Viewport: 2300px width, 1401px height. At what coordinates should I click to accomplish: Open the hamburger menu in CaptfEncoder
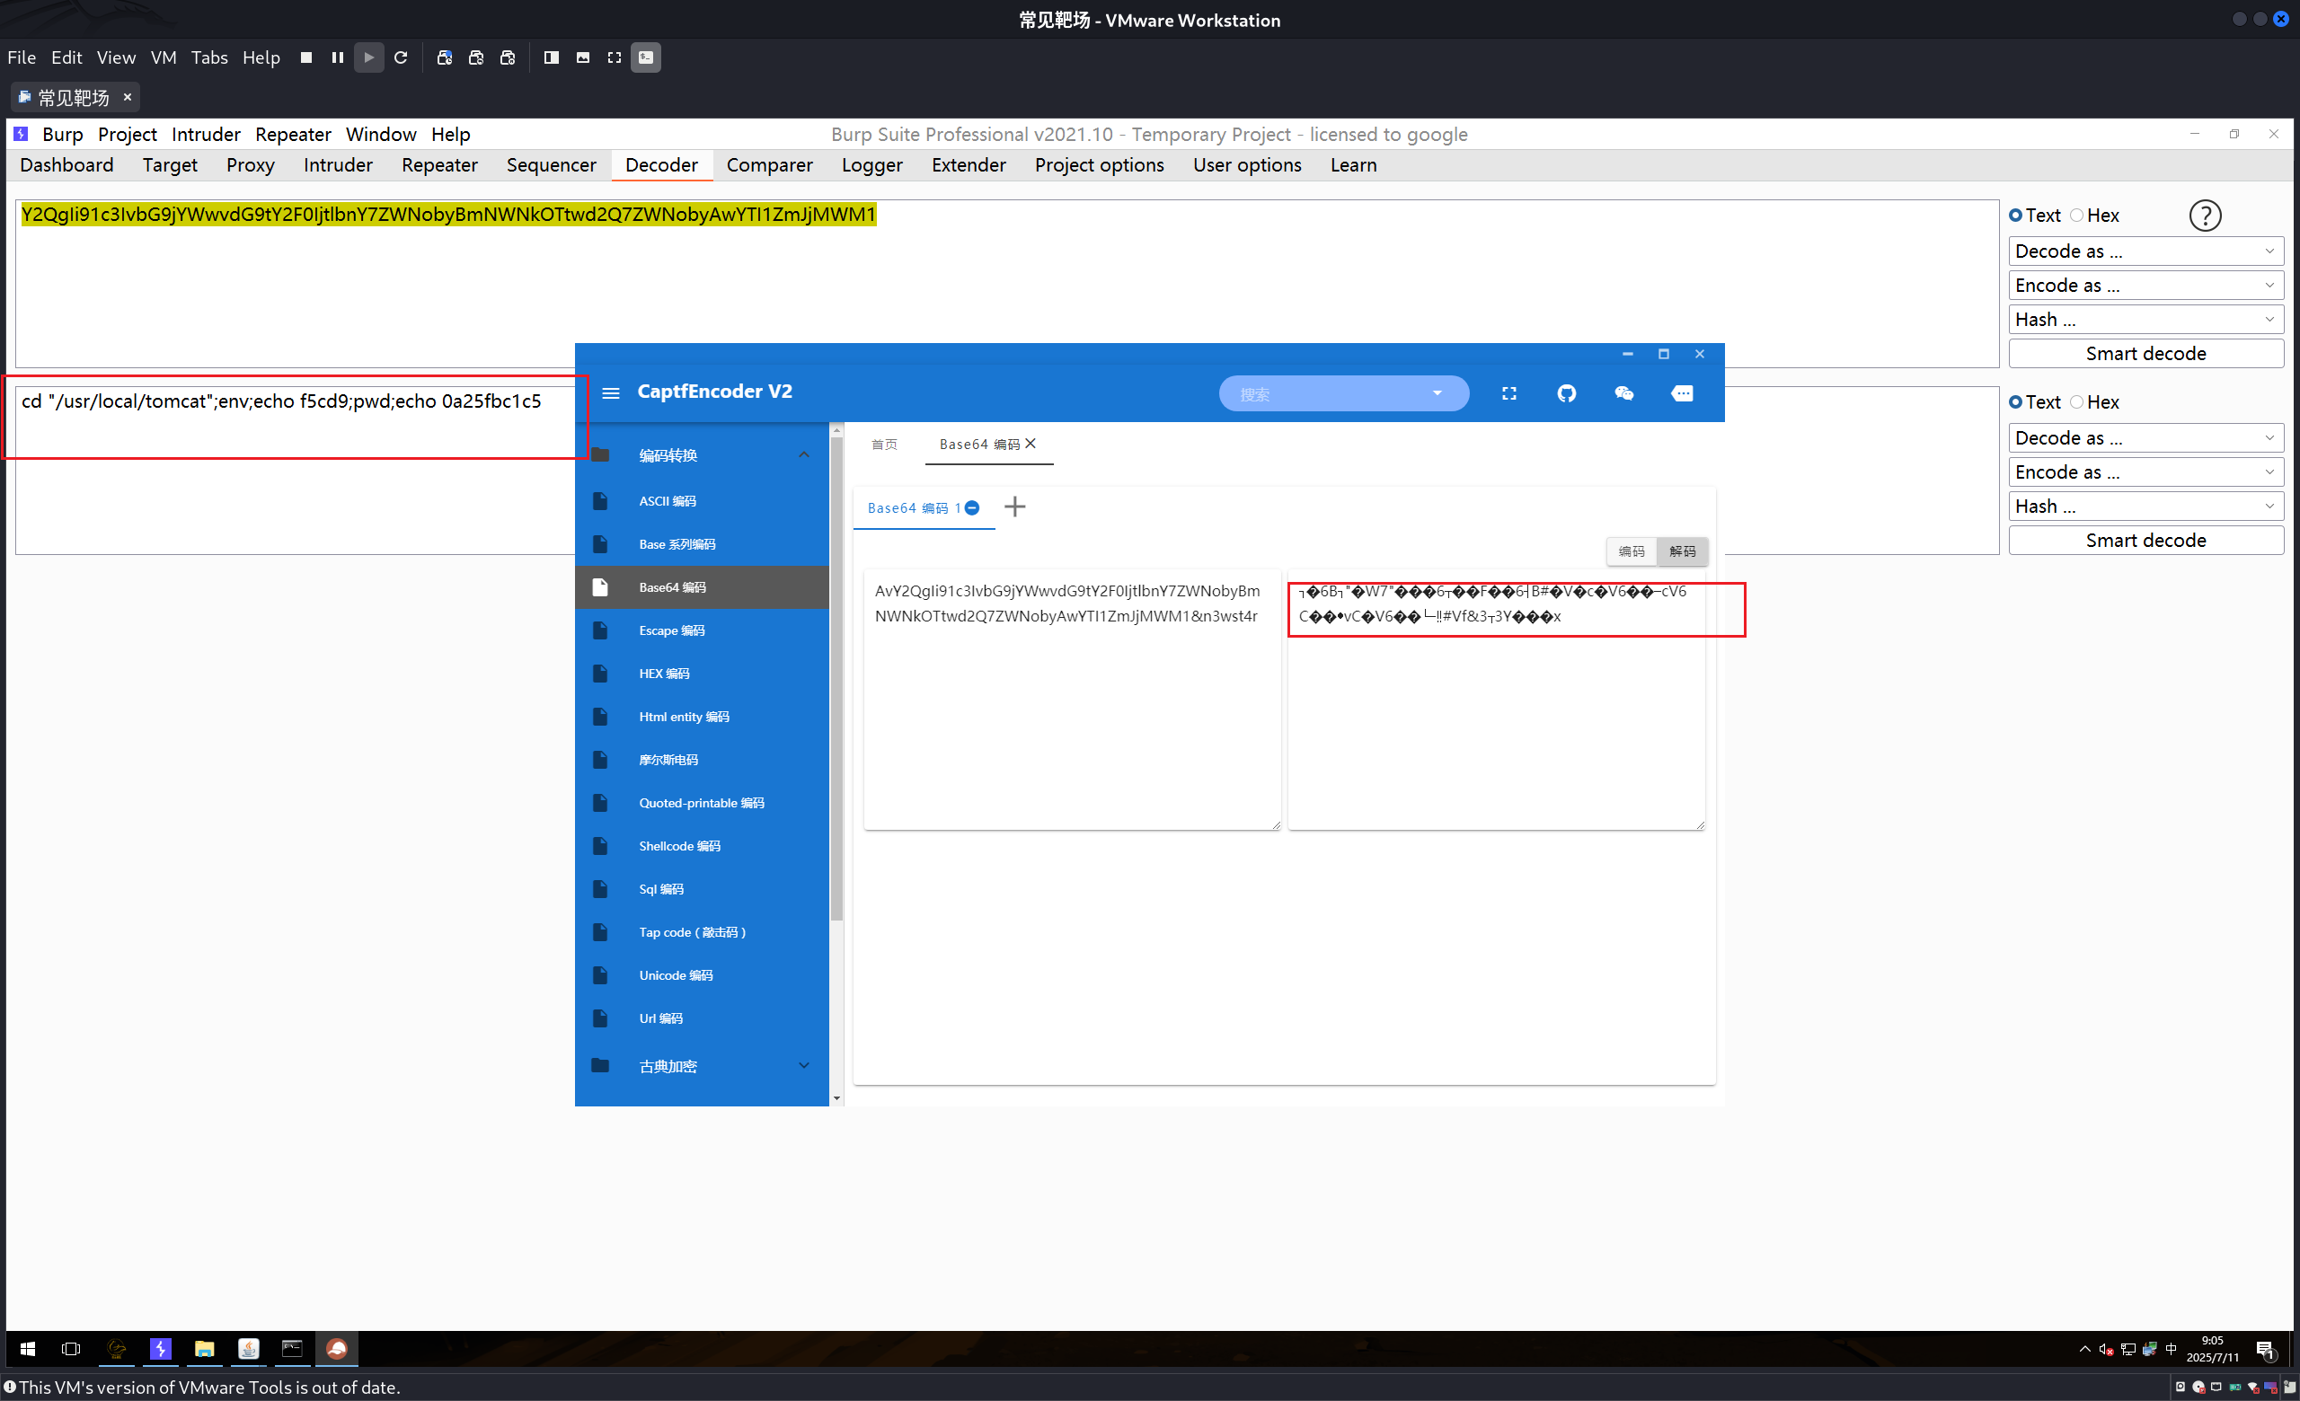coord(610,393)
